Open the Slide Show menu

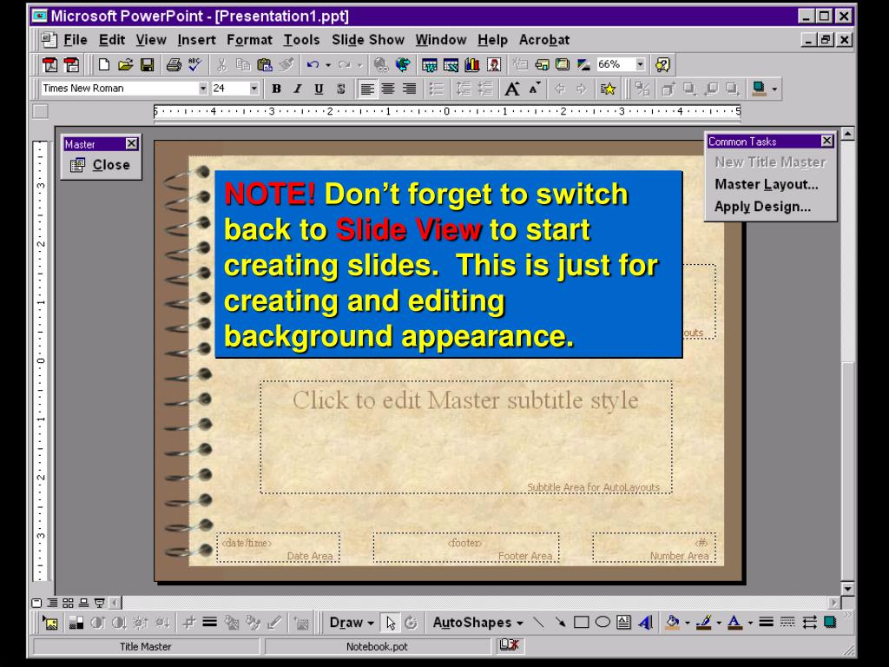[368, 40]
